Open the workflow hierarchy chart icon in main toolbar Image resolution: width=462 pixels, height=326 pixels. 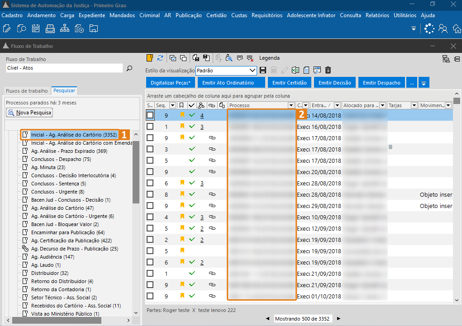tap(65, 28)
